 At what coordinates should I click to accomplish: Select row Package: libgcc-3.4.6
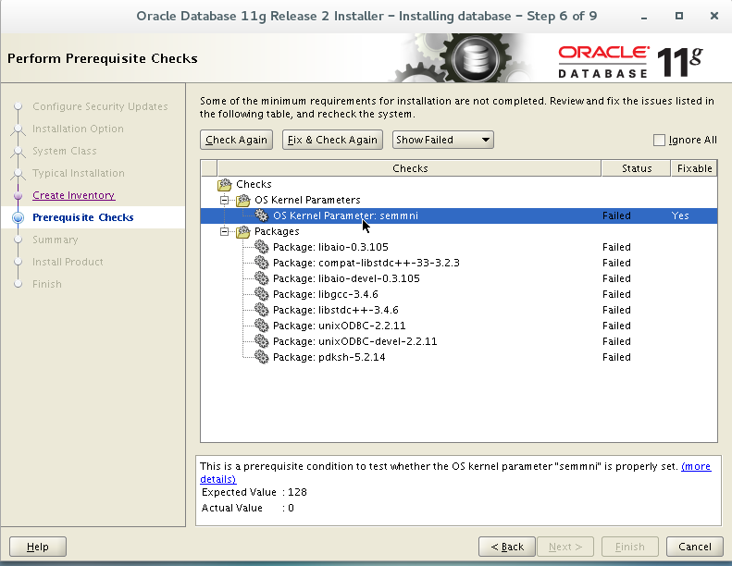(x=459, y=294)
